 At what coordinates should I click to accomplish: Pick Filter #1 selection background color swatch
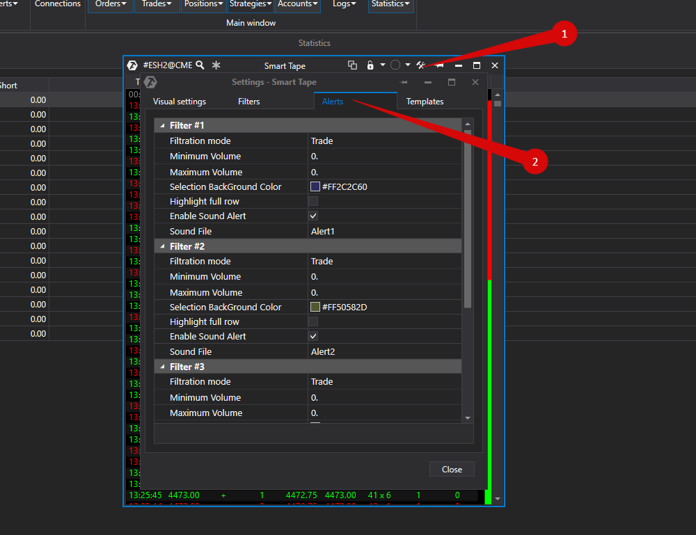point(315,186)
